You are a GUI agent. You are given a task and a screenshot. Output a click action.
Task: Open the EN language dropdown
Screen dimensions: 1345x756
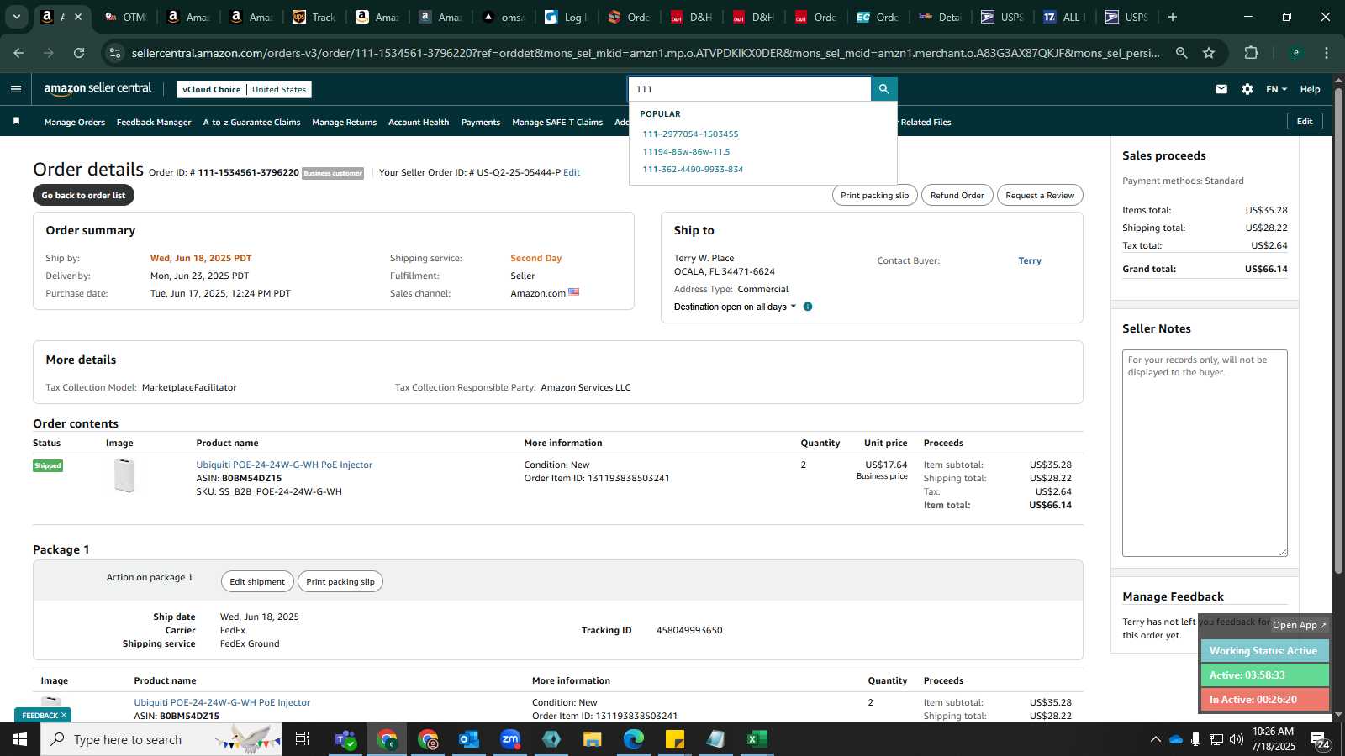(x=1276, y=89)
